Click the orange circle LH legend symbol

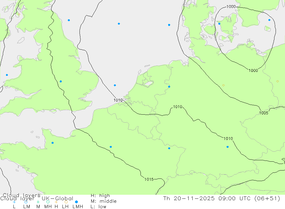pos(66,202)
